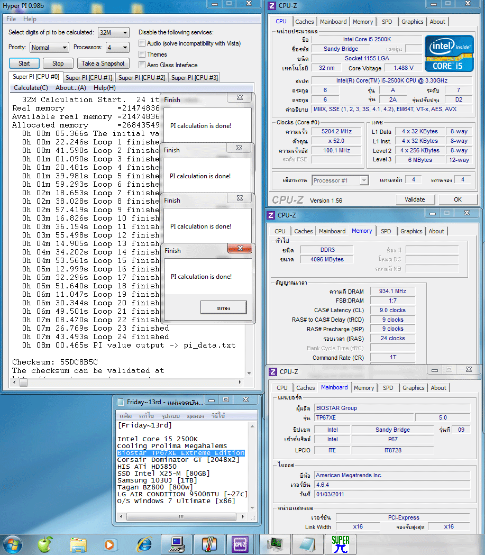Click the Start button in Hyper PI
Viewport: 485px width, 555px height.
tap(24, 63)
